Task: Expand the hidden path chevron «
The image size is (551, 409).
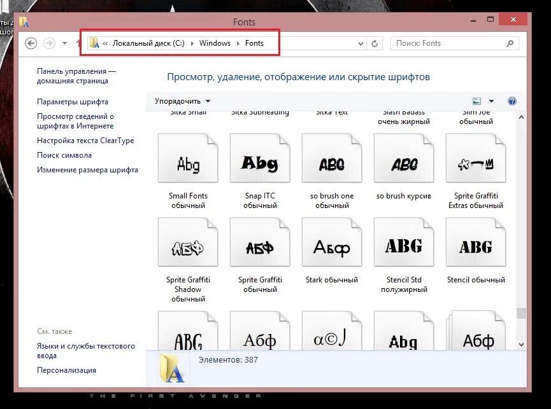Action: 105,43
